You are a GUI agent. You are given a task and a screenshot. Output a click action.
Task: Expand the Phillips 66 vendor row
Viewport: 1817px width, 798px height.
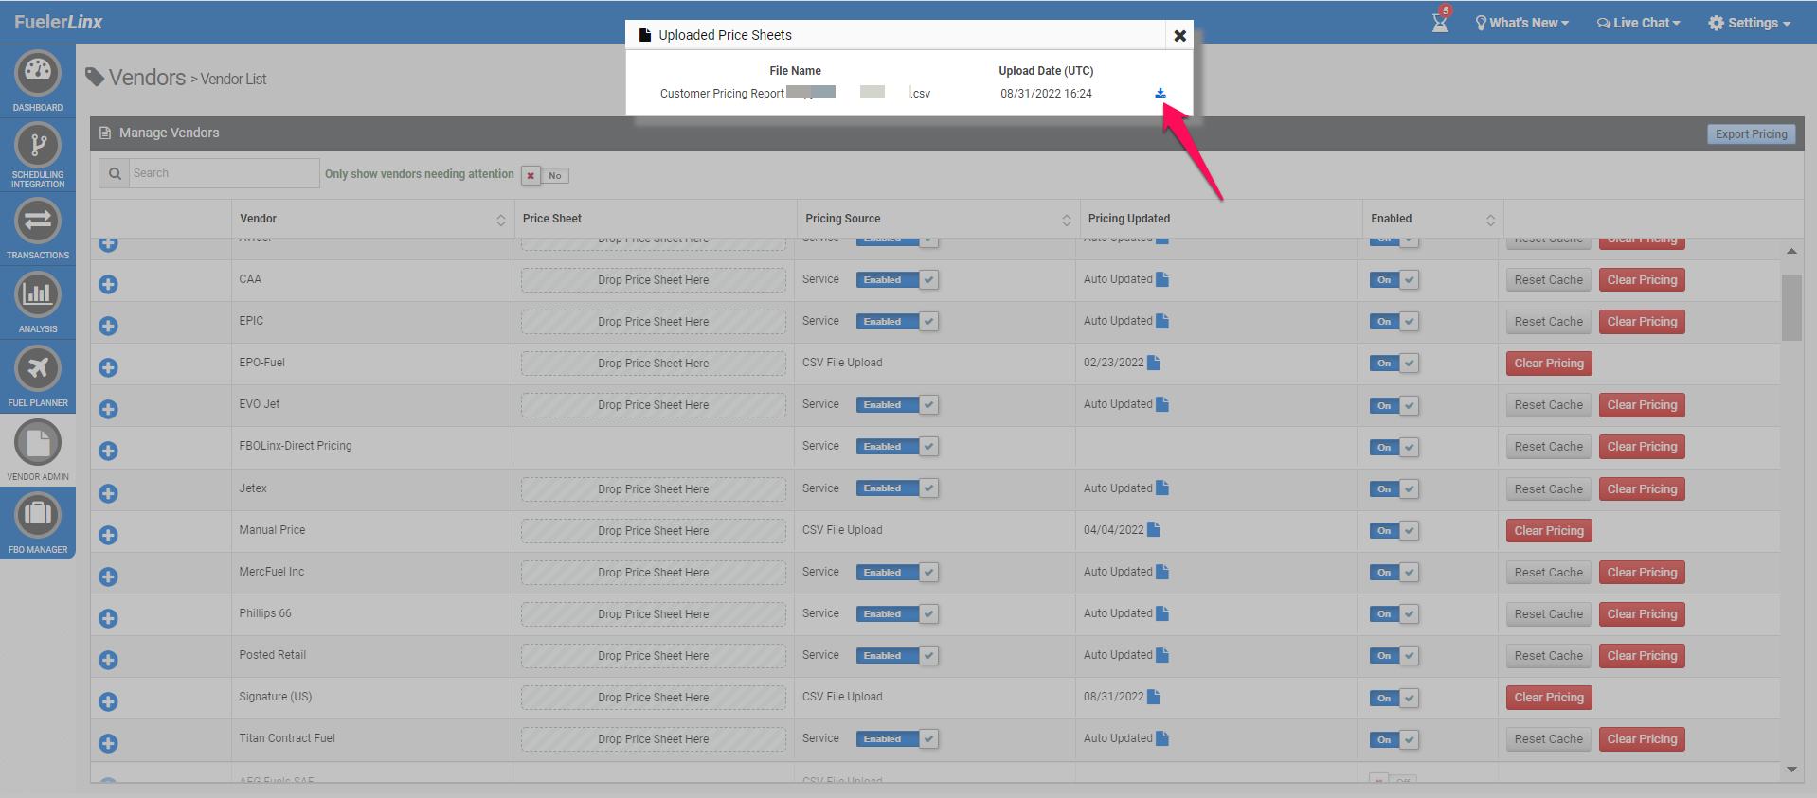tap(109, 618)
